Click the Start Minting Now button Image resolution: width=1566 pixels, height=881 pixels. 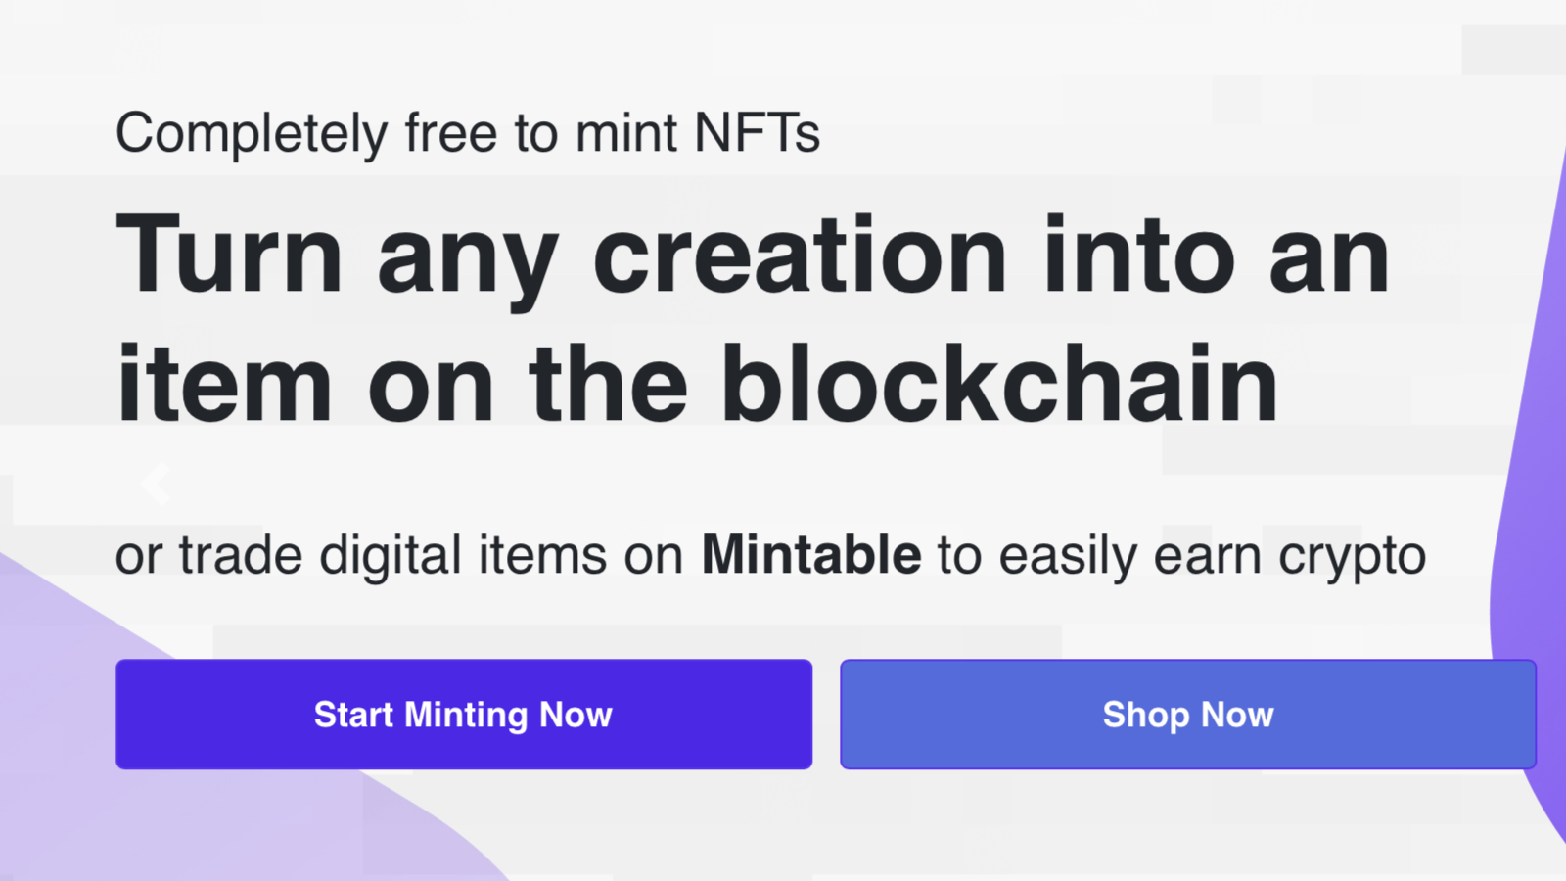tap(464, 715)
